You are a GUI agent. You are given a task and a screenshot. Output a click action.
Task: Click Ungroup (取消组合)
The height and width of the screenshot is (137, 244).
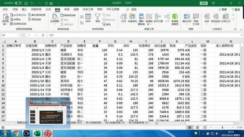click(x=216, y=19)
